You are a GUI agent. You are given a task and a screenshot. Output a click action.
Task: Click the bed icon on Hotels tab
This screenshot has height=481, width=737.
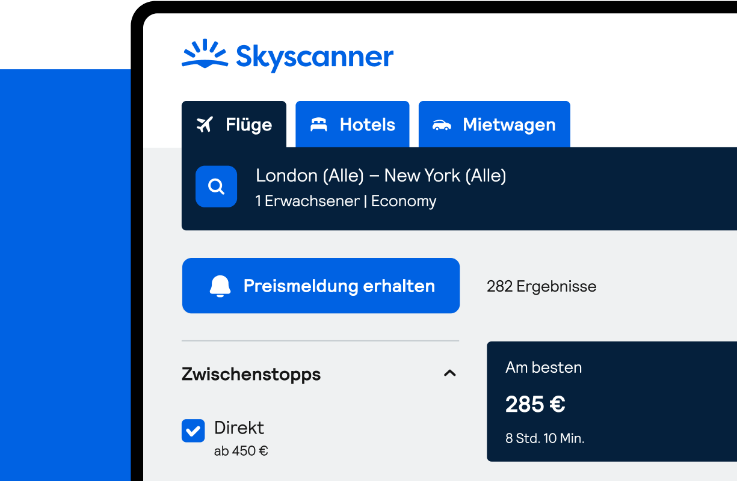[318, 124]
